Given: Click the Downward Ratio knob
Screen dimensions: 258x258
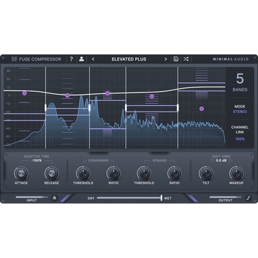Looking at the screenshot, I should click(x=114, y=173).
